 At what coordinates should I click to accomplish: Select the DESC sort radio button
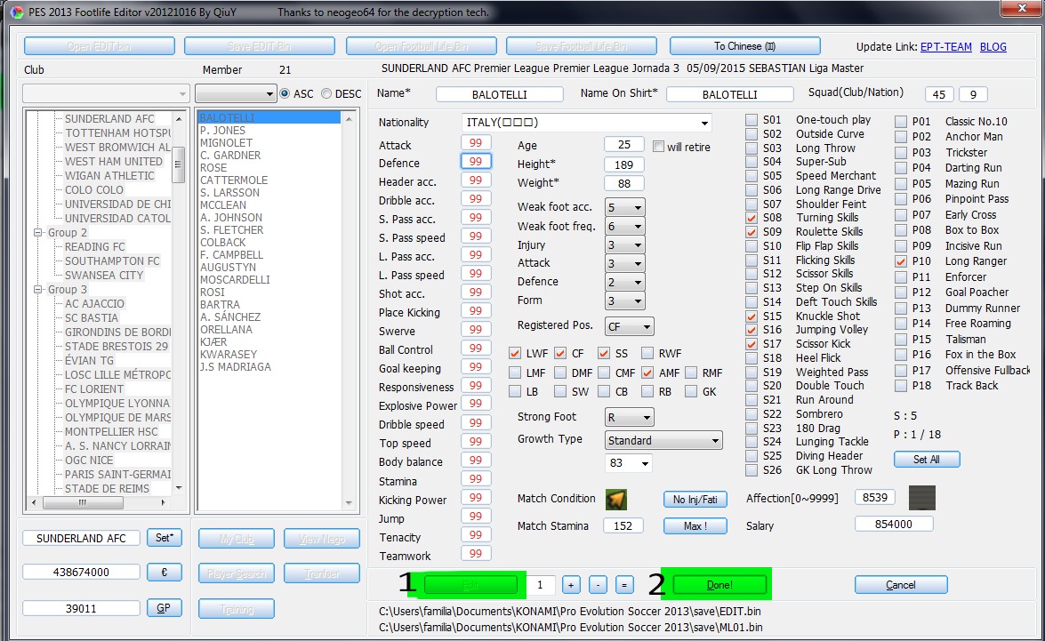click(326, 93)
